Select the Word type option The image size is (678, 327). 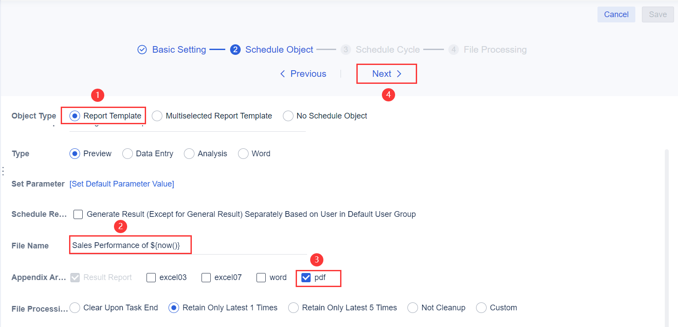click(243, 153)
